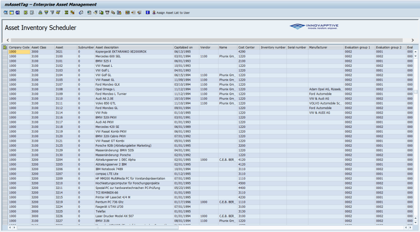Select the row for Kopiergerät EKTARANKO XE2000ROX
Viewport: 420px width, 232px height.
pos(5,52)
